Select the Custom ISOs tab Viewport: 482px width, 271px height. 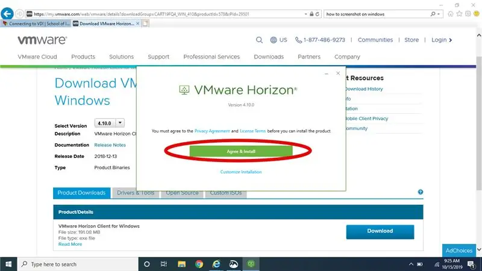coord(226,193)
